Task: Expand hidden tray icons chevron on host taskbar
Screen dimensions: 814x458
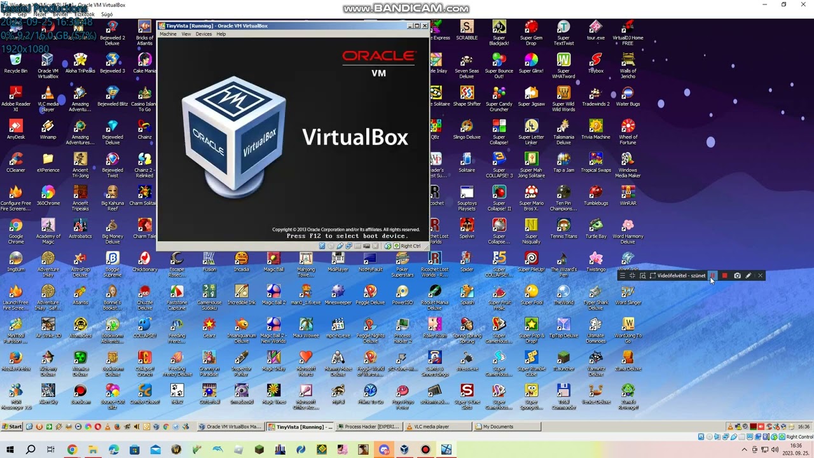Action: (745, 450)
